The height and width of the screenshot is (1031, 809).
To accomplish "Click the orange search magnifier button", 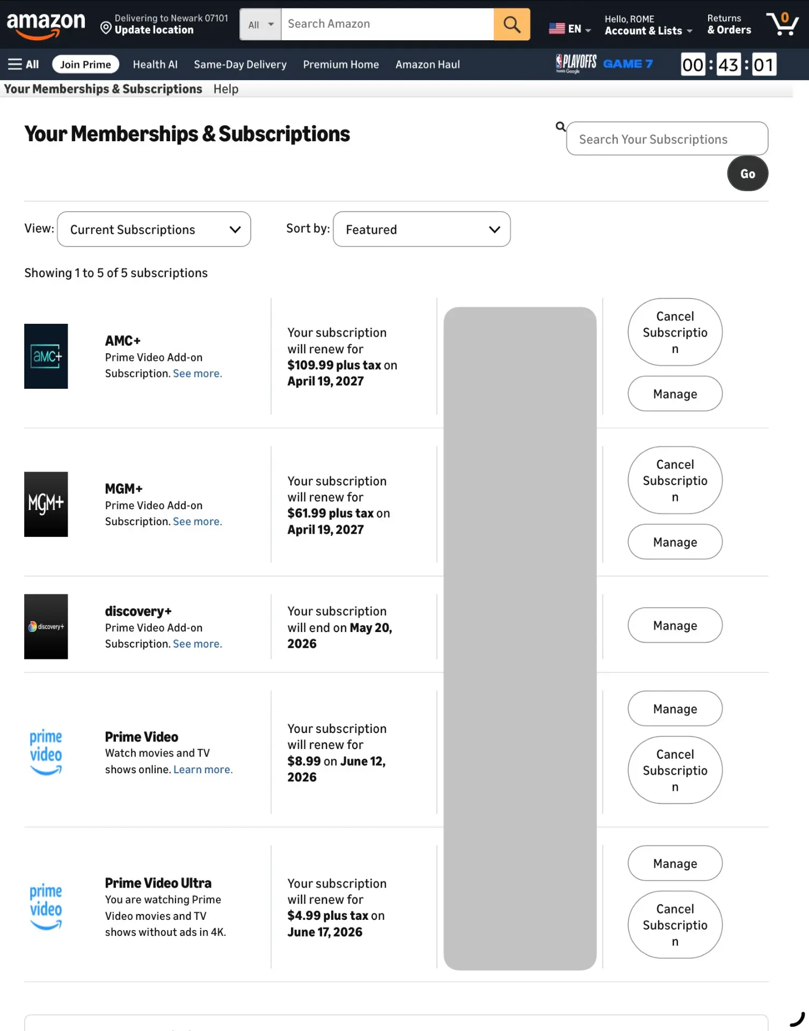I will tap(512, 24).
